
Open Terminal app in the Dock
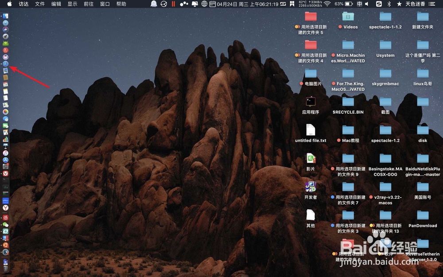coord(5,180)
